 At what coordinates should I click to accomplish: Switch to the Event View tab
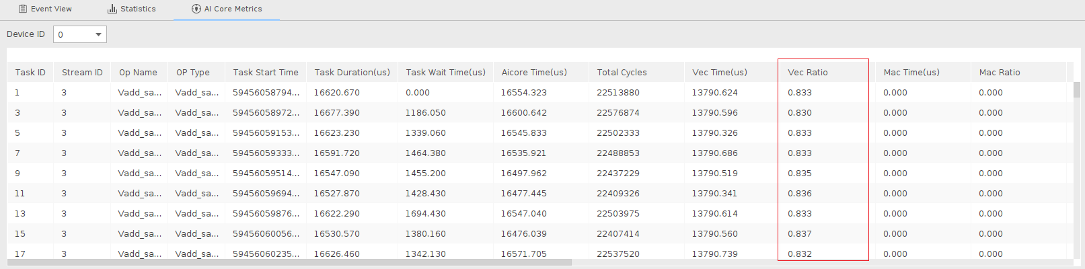point(45,9)
